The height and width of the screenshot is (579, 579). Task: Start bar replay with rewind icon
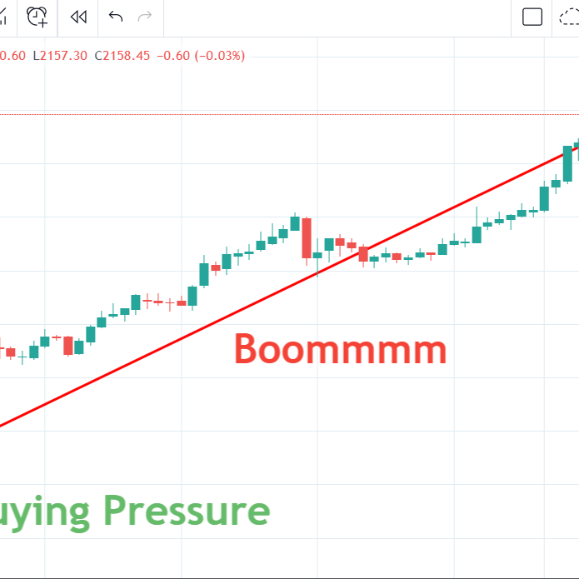pyautogui.click(x=78, y=17)
